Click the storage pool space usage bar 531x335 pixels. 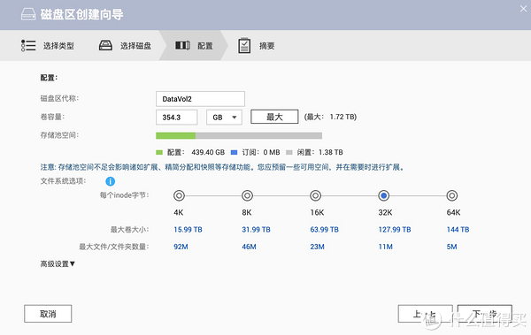click(x=239, y=136)
